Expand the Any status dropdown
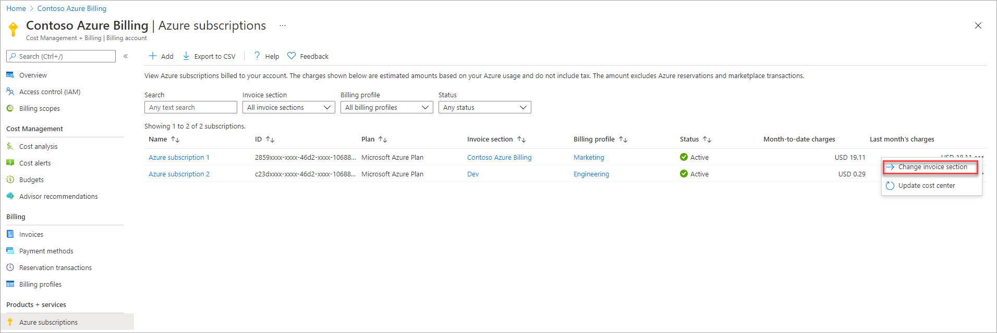 485,107
